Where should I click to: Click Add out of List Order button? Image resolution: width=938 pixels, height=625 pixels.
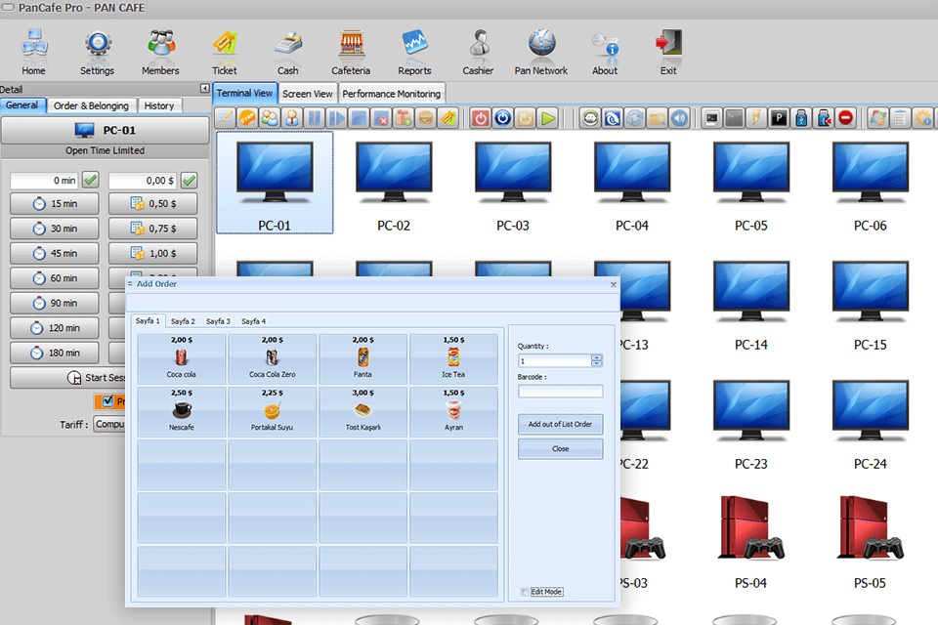[x=560, y=424]
